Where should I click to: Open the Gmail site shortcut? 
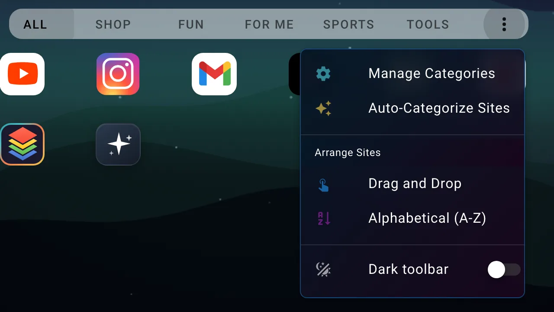click(214, 74)
